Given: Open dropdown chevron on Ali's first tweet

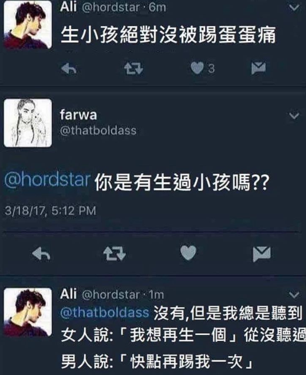Looking at the screenshot, I should coord(294,8).
